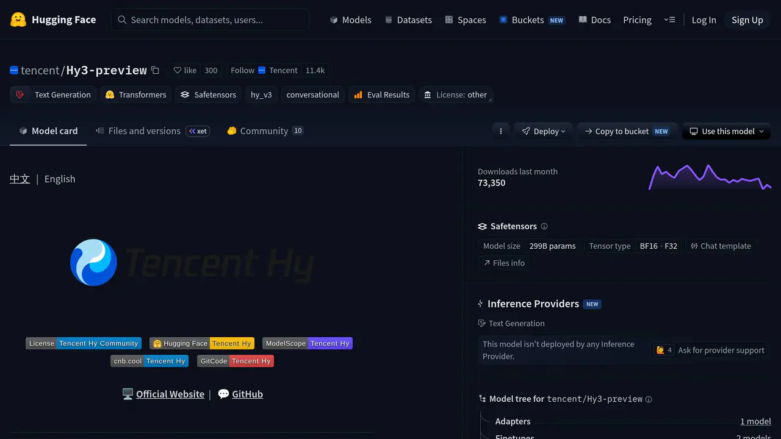781x439 pixels.
Task: Copy model name with the copy icon
Action: click(x=155, y=70)
